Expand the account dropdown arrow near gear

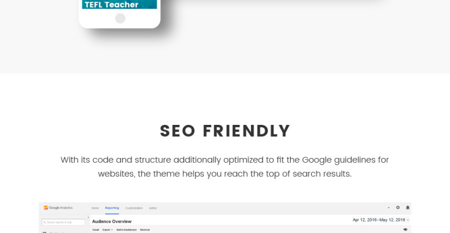pos(389,208)
